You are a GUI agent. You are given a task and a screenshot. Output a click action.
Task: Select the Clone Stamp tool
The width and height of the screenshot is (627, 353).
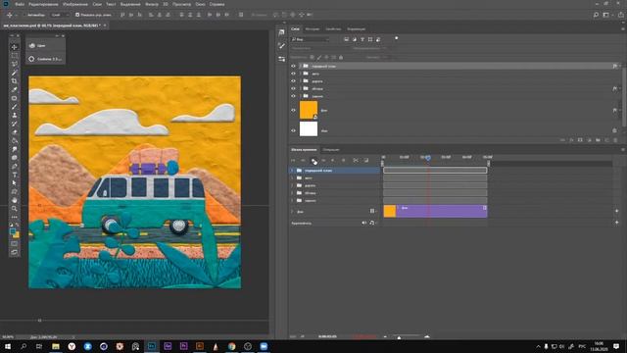tap(15, 115)
